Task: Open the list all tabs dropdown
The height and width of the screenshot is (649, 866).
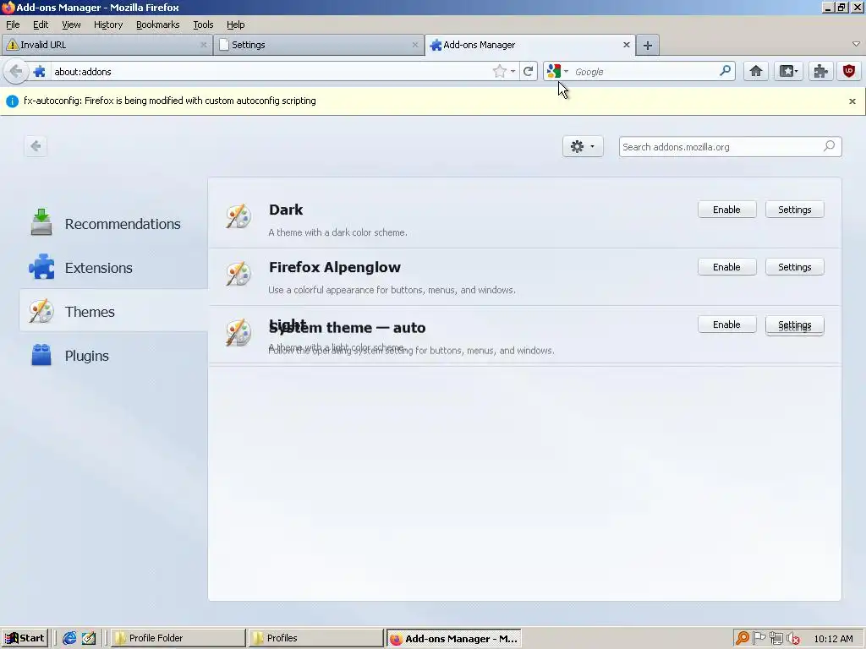Action: coord(856,44)
